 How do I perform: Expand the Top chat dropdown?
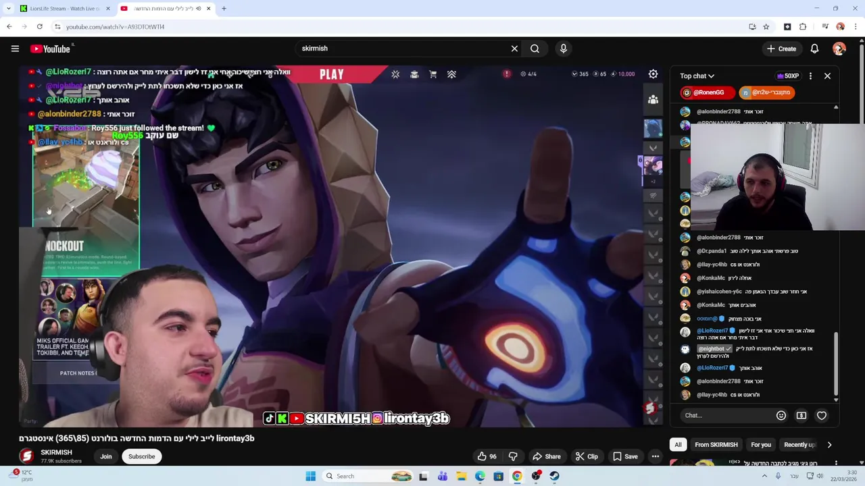[697, 76]
